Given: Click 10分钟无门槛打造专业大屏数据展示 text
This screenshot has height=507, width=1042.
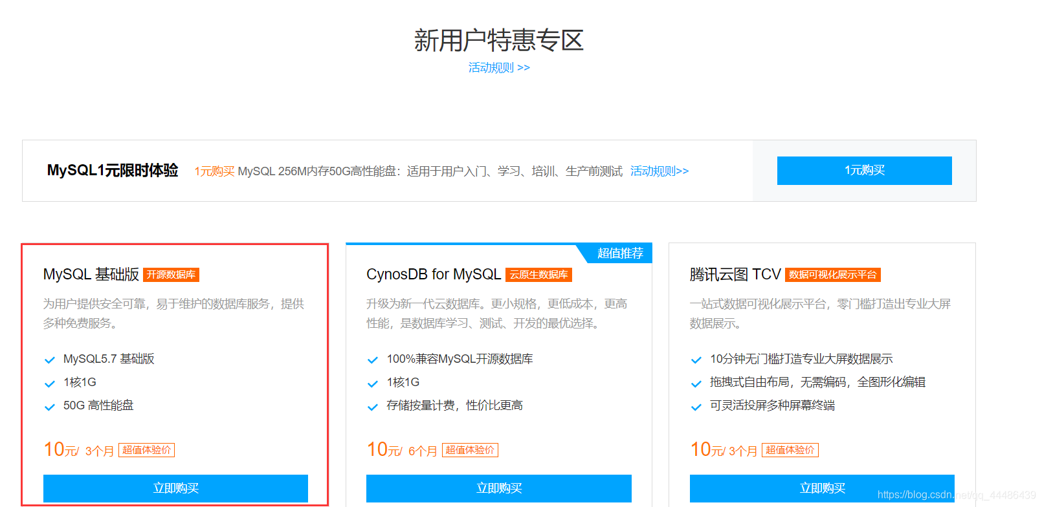Looking at the screenshot, I should 801,359.
